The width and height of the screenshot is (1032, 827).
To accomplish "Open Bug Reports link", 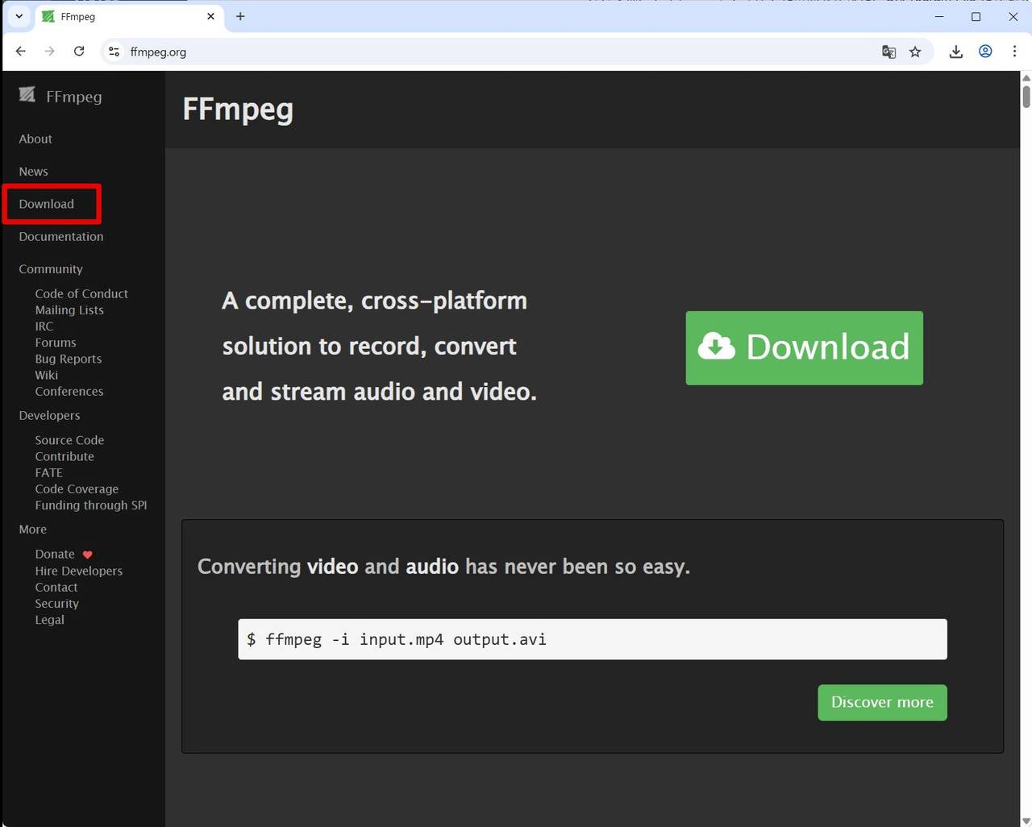I will [x=69, y=359].
